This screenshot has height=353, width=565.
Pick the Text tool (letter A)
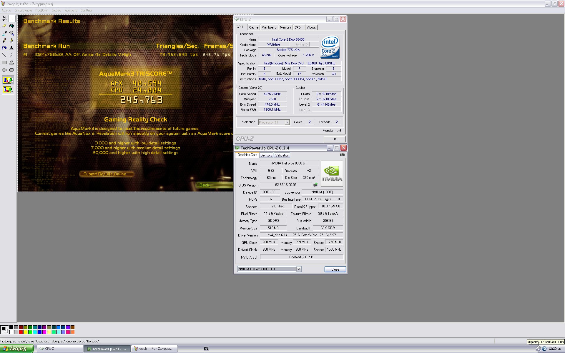click(x=12, y=48)
